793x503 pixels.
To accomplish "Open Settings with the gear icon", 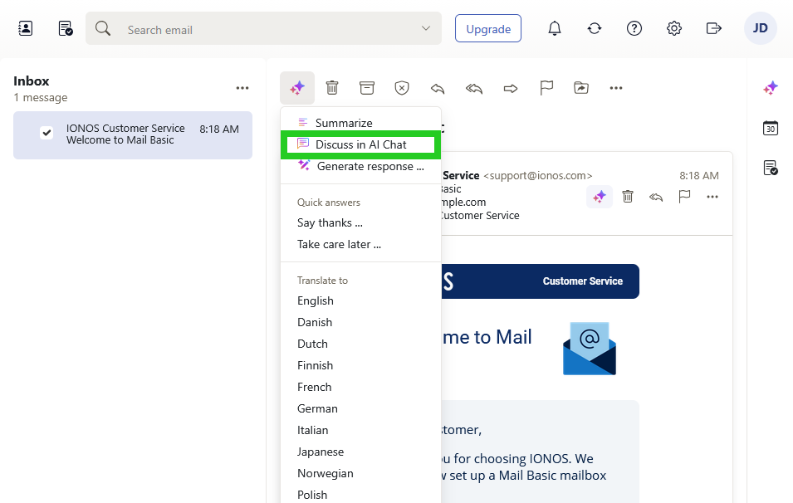I will [x=673, y=27].
